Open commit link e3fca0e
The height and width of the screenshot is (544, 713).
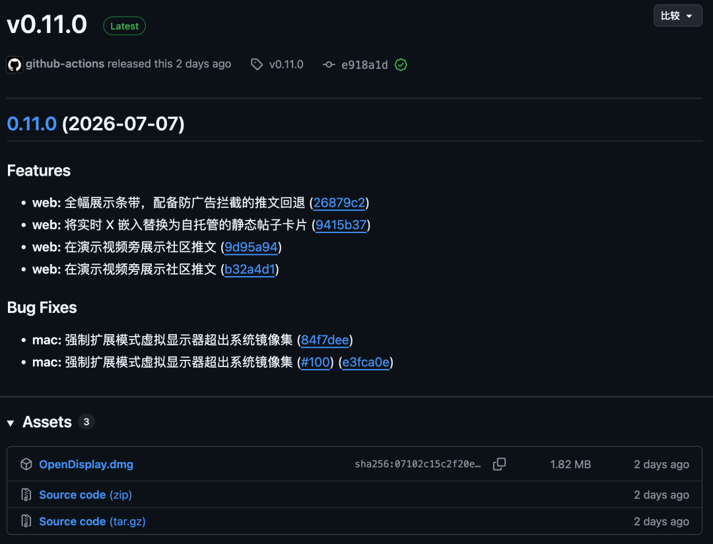366,362
